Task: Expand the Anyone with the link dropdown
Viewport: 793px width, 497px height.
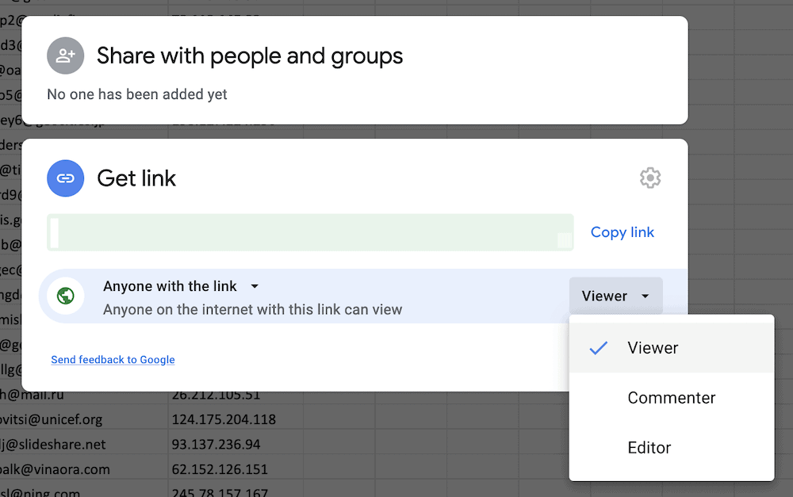Action: pyautogui.click(x=181, y=286)
